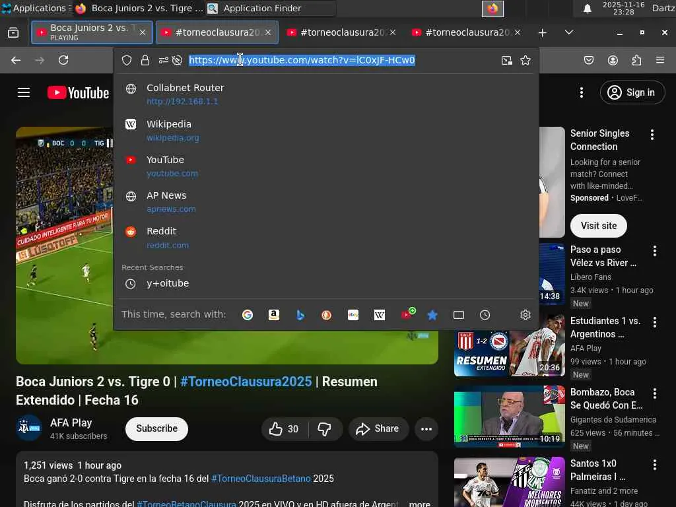Open options for Santos 1x0 Palmeiras video
The height and width of the screenshot is (507, 676).
coord(654,464)
